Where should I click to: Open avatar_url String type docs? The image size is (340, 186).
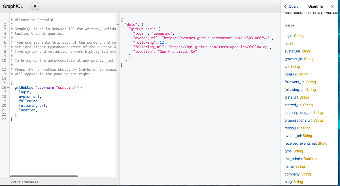pyautogui.click(x=305, y=51)
